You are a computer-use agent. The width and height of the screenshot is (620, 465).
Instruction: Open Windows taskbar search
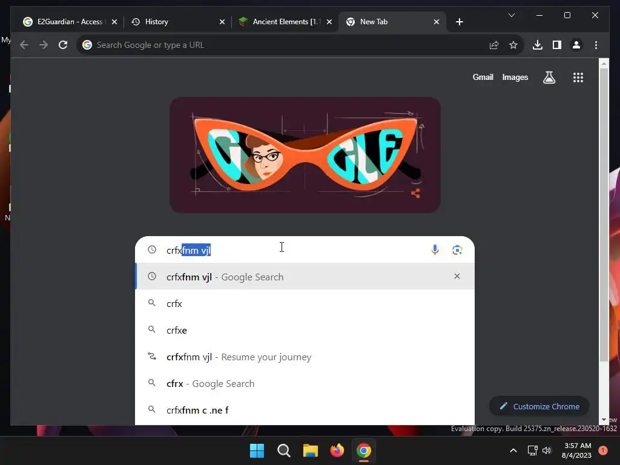(x=283, y=450)
